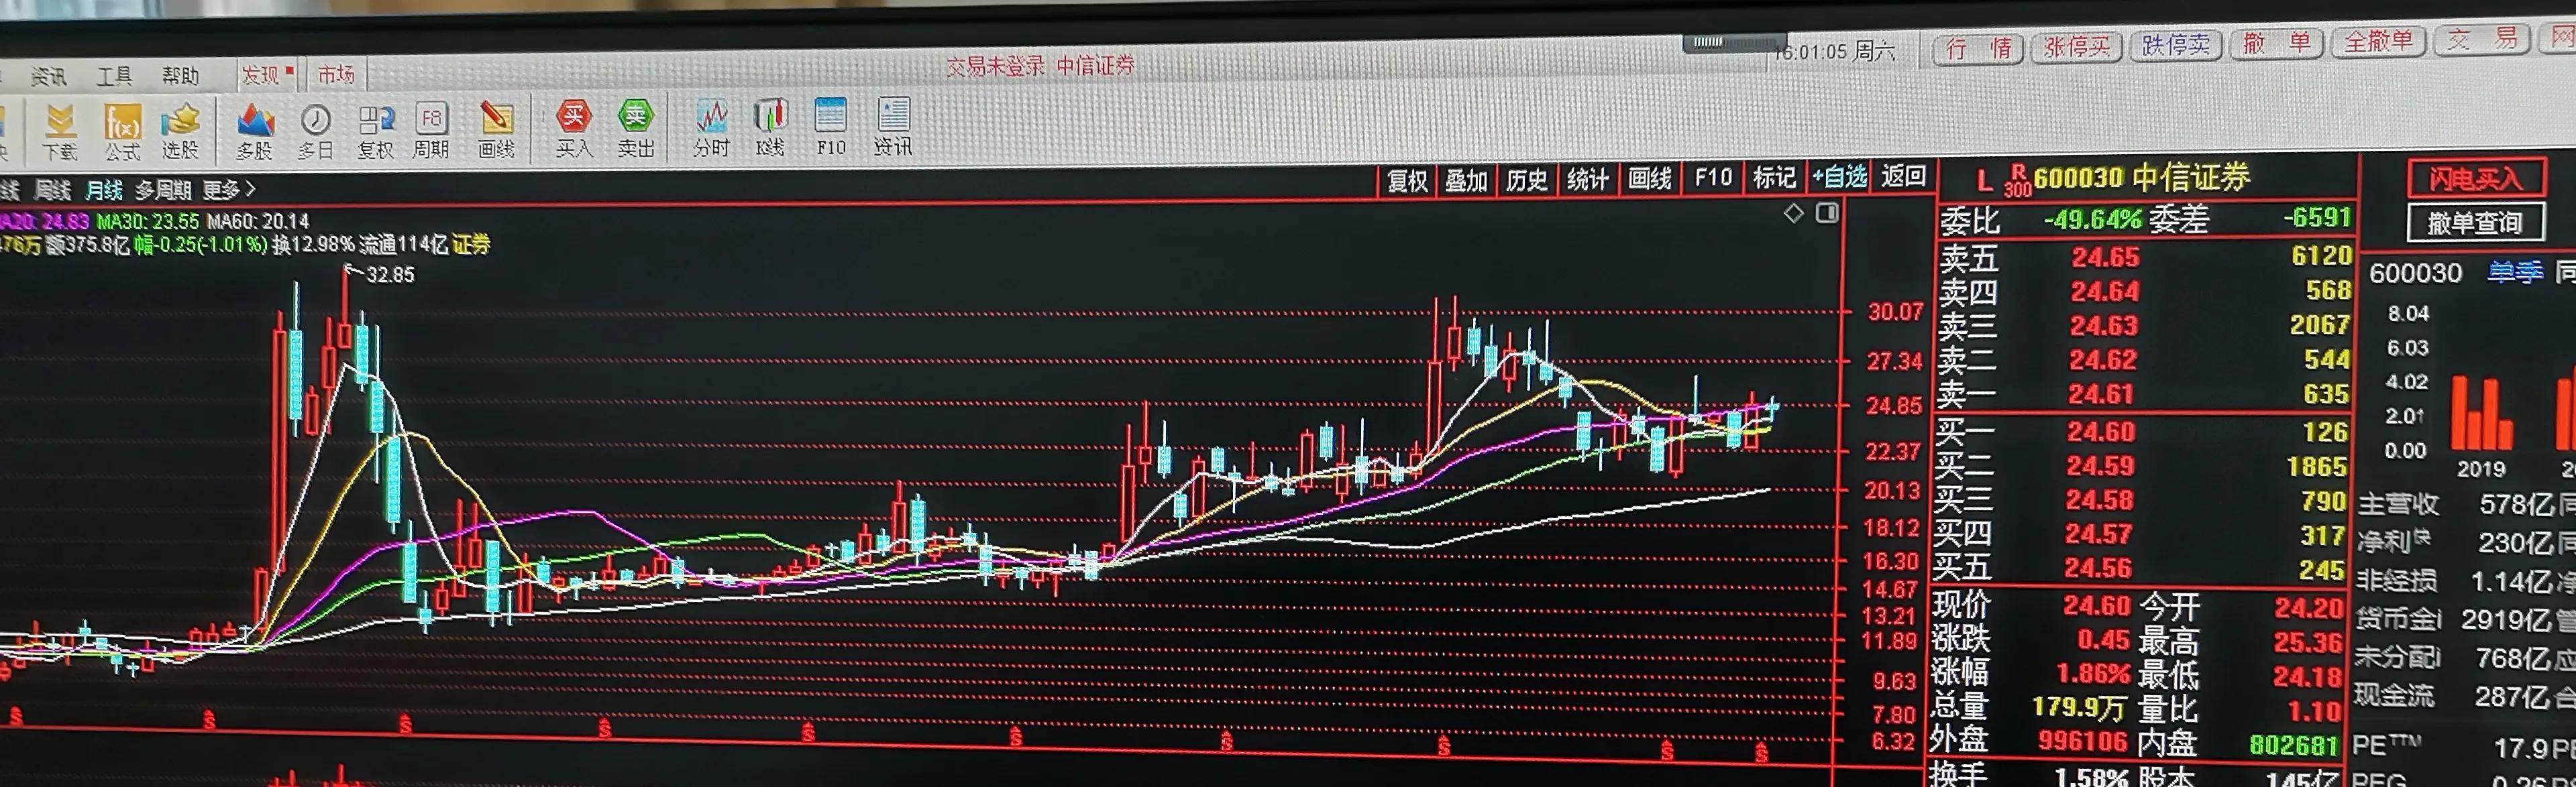The image size is (2576, 787).
Task: Switch to the 市场 tab
Action: tap(336, 74)
